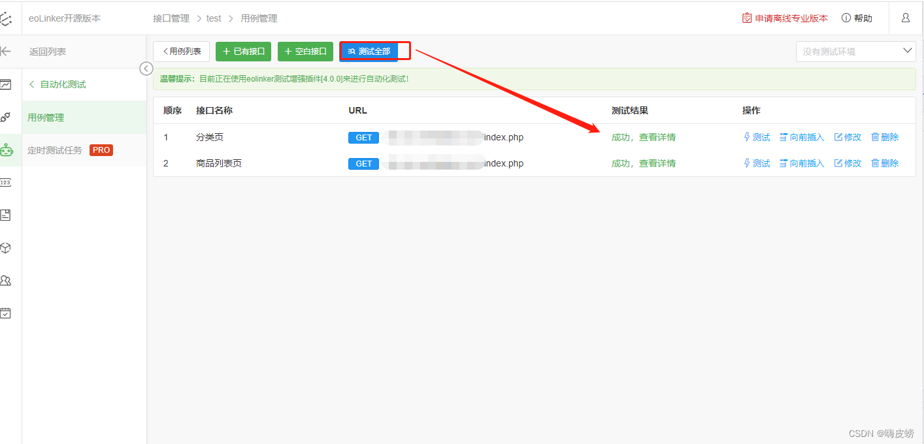This screenshot has height=444, width=924.
Task: Click 向前插入 in the 分类页 row
Action: click(x=802, y=137)
